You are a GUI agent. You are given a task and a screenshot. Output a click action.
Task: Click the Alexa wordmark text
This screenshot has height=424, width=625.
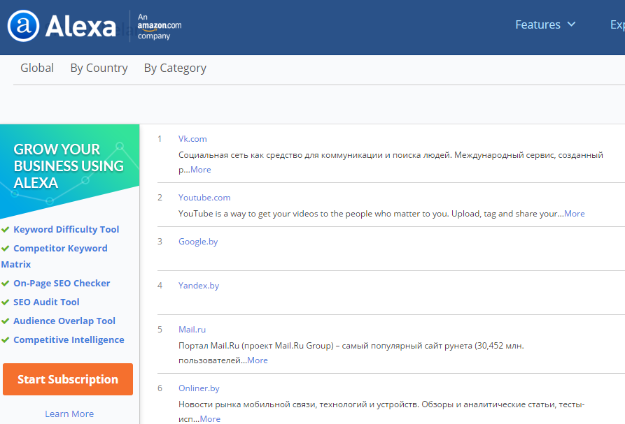[x=81, y=27]
